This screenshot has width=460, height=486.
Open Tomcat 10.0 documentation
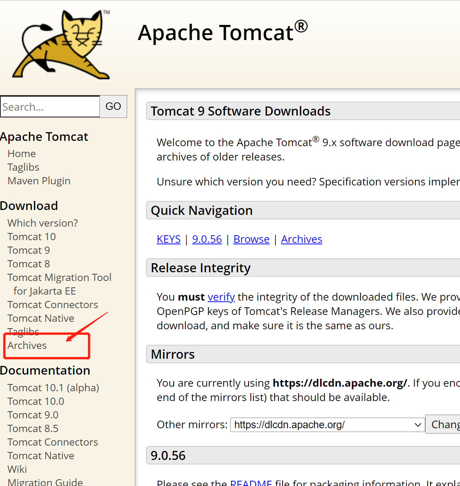coord(36,401)
